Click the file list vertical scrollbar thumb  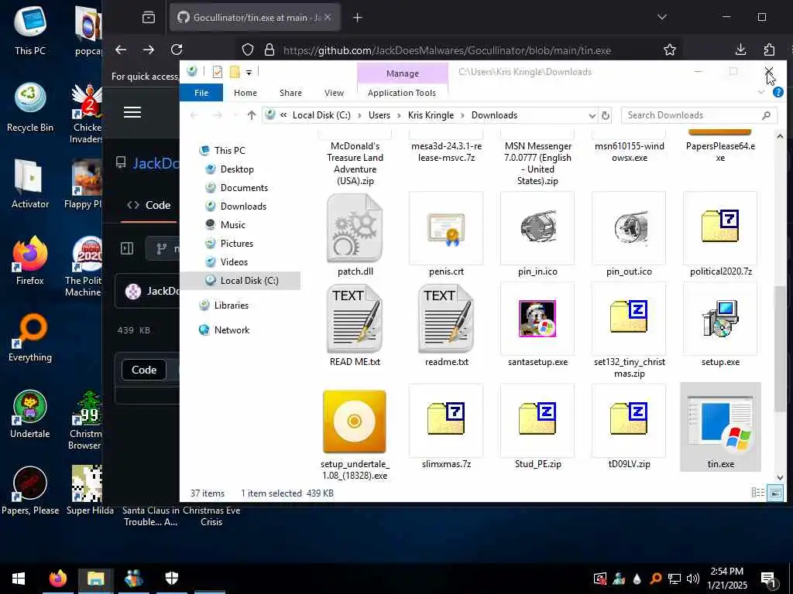click(779, 349)
